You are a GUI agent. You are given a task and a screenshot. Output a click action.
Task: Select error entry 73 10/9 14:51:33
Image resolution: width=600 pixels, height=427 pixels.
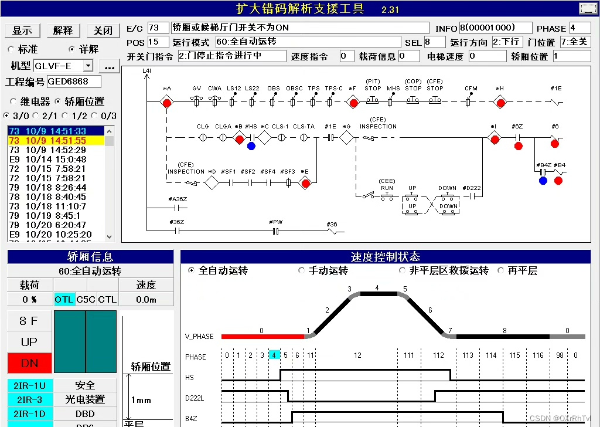56,131
